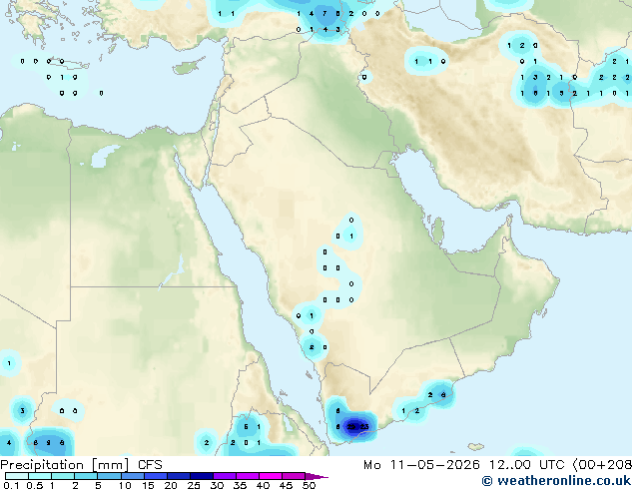This screenshot has width=633, height=489.
Task: Click the 'Precipitation [mm] CFS' title
Action: pos(81,465)
